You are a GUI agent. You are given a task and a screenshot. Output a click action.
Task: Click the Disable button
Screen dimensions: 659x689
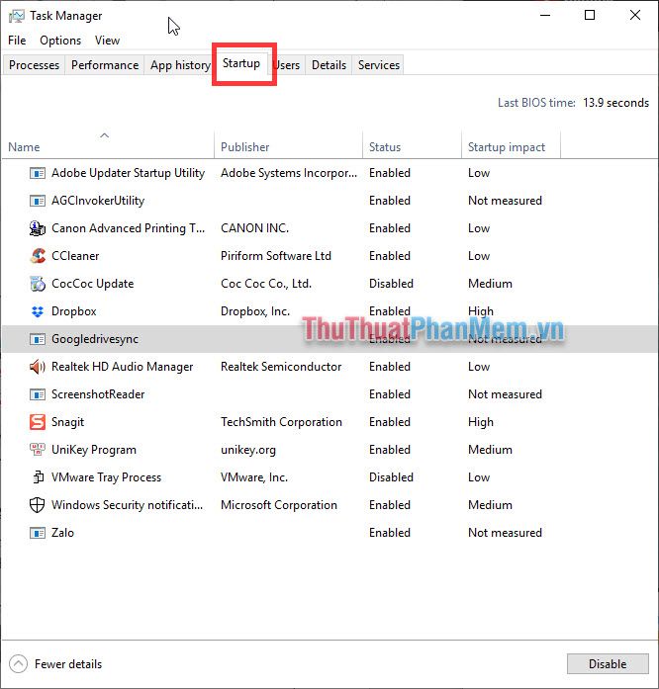pyautogui.click(x=608, y=663)
